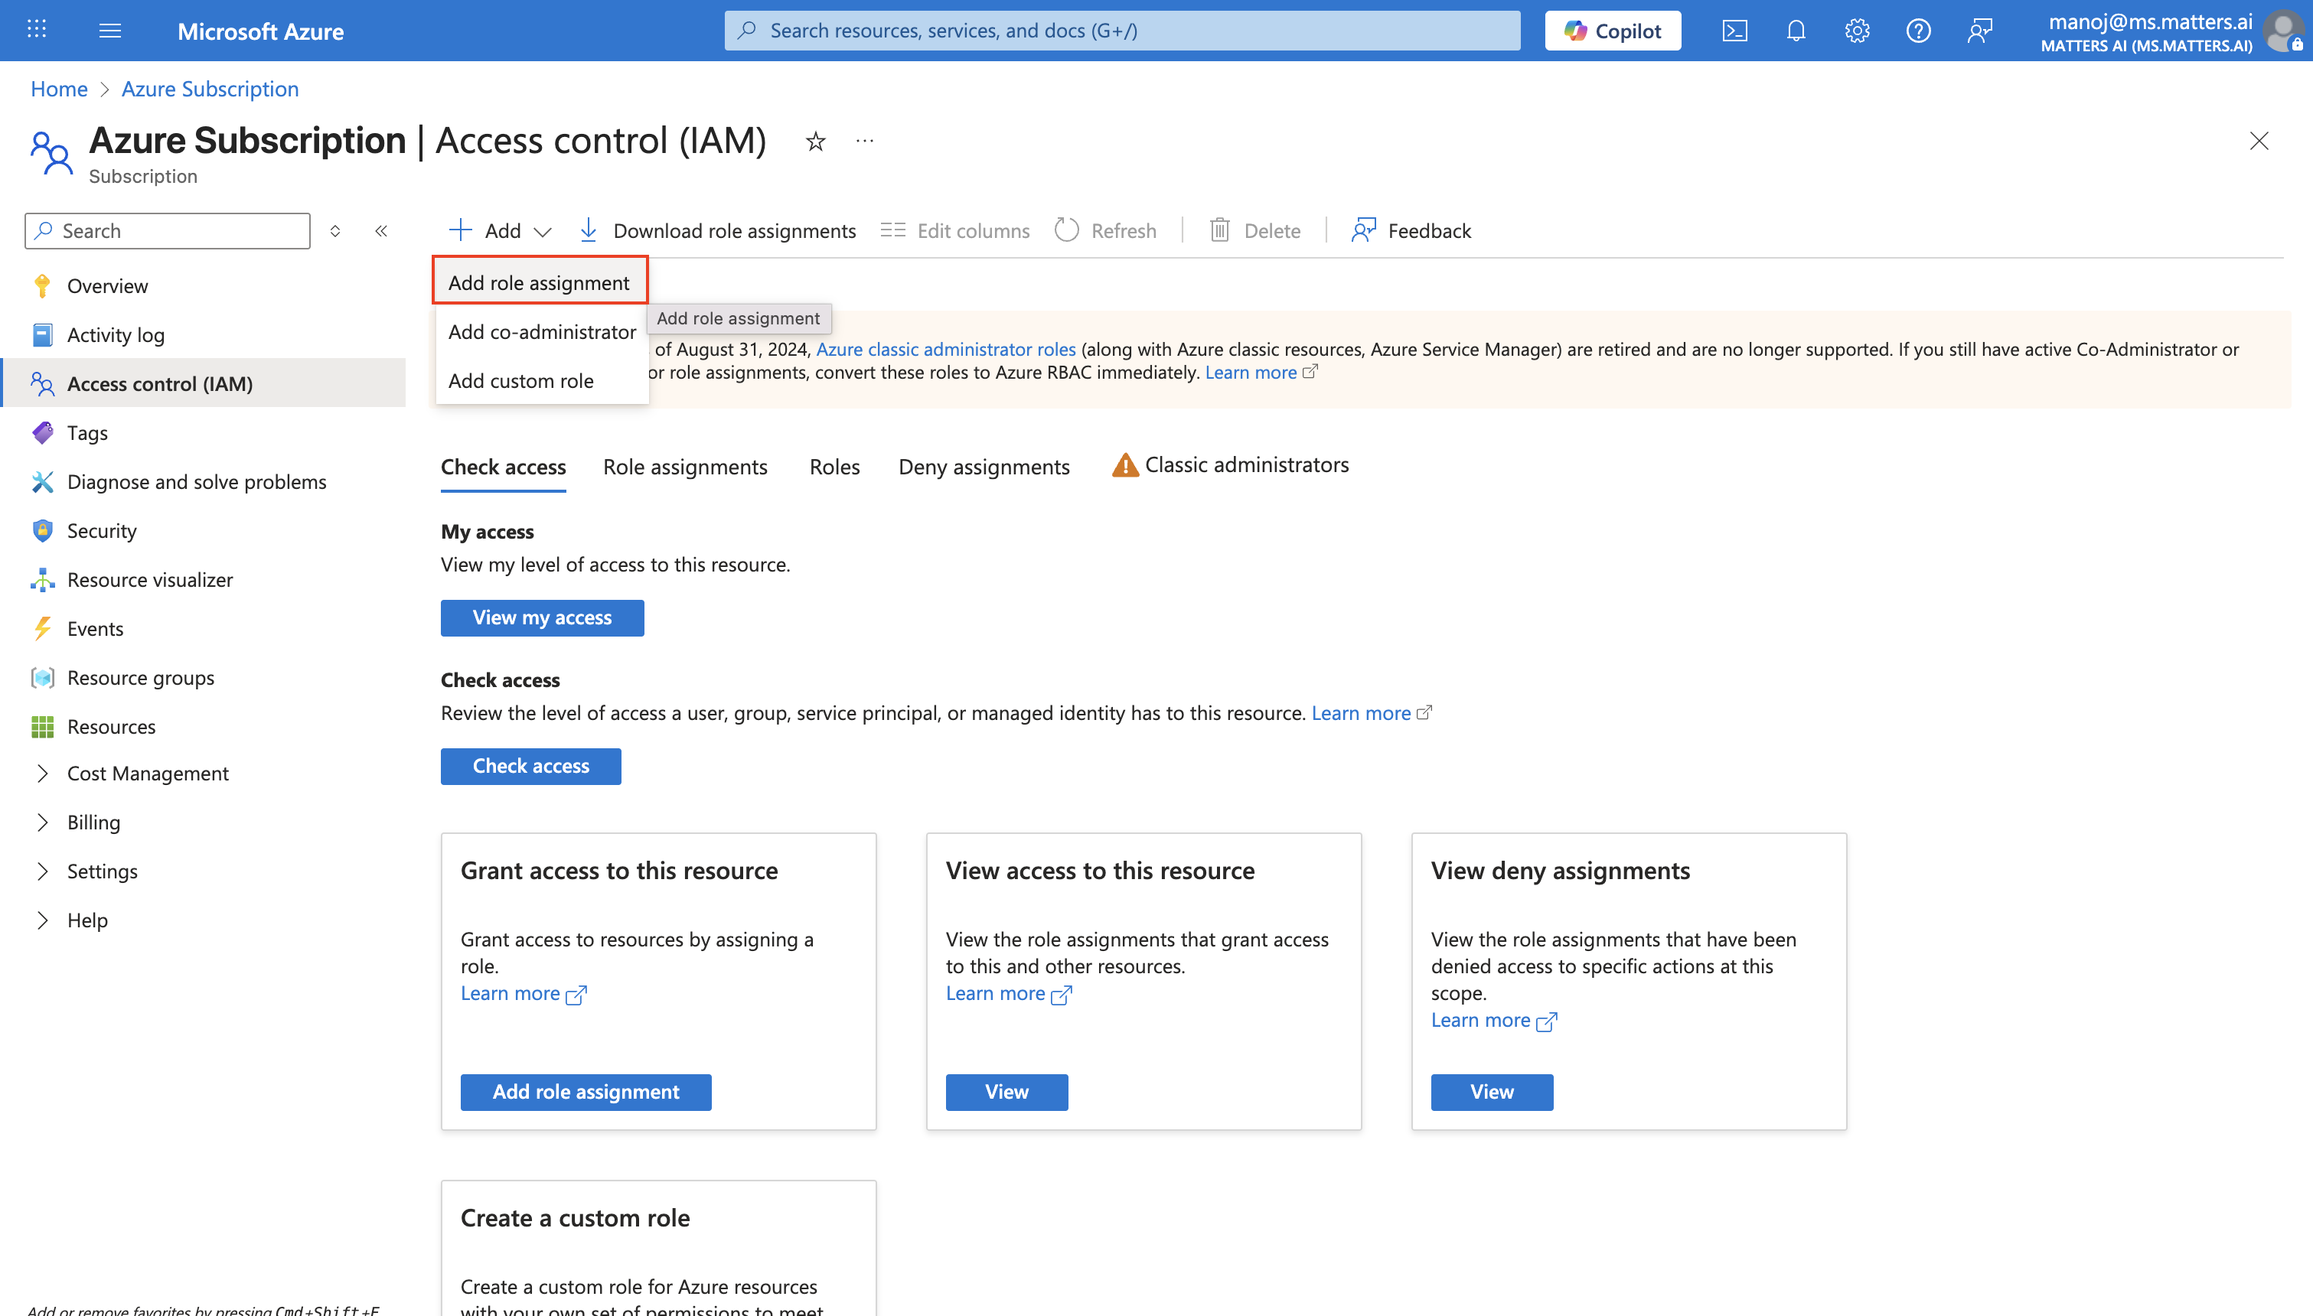Launch Cloud Shell from the top bar
Screen dimensions: 2313x1316
(1734, 31)
